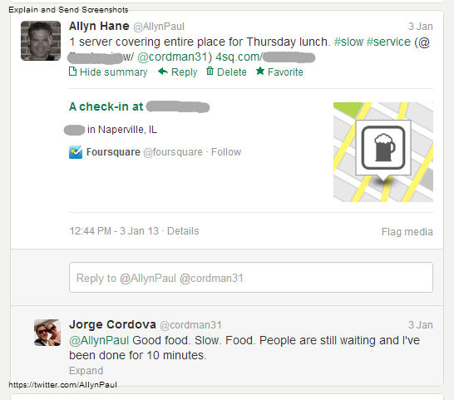This screenshot has height=400, width=454.
Task: Follow the Foursquare account
Action: (x=226, y=152)
